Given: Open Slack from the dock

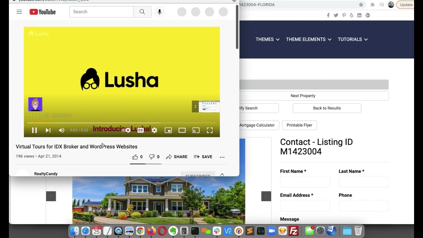Looking at the screenshot, I should click(217, 231).
